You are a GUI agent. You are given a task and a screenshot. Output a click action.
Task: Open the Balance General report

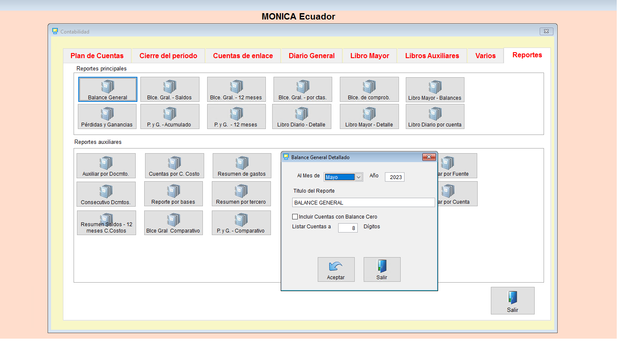(108, 89)
